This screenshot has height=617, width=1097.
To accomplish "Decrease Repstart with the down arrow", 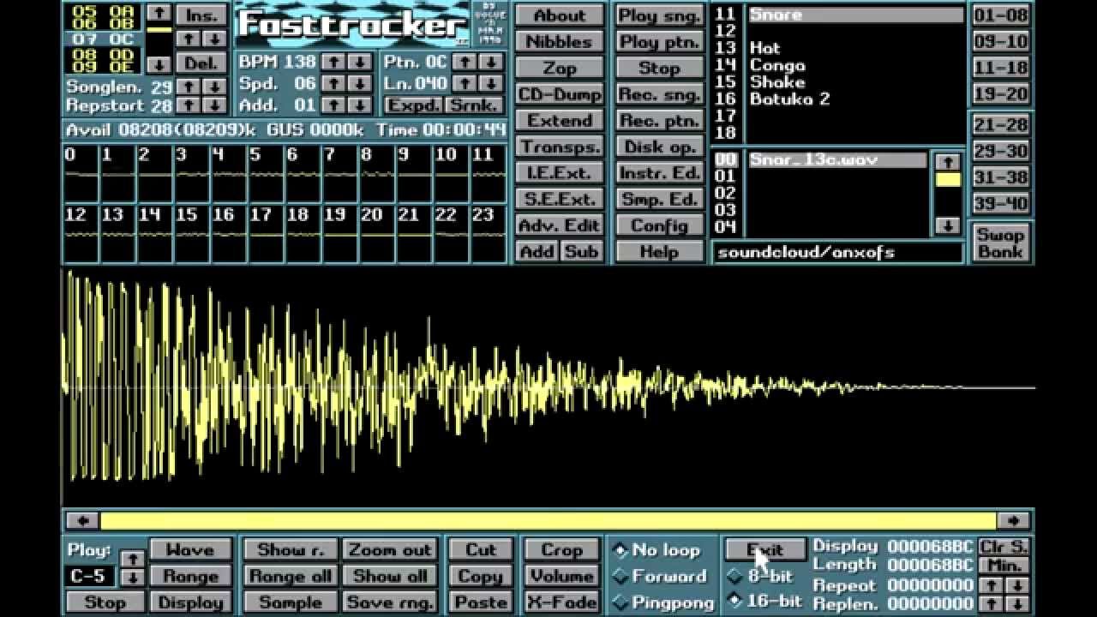I will [x=214, y=105].
